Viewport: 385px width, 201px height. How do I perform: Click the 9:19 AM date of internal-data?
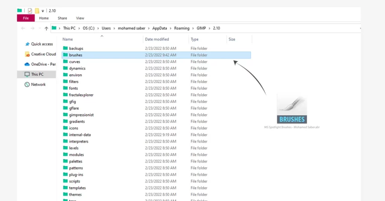[161, 135]
